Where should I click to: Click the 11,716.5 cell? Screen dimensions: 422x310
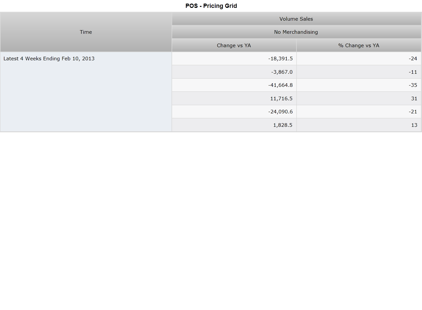tap(234, 99)
